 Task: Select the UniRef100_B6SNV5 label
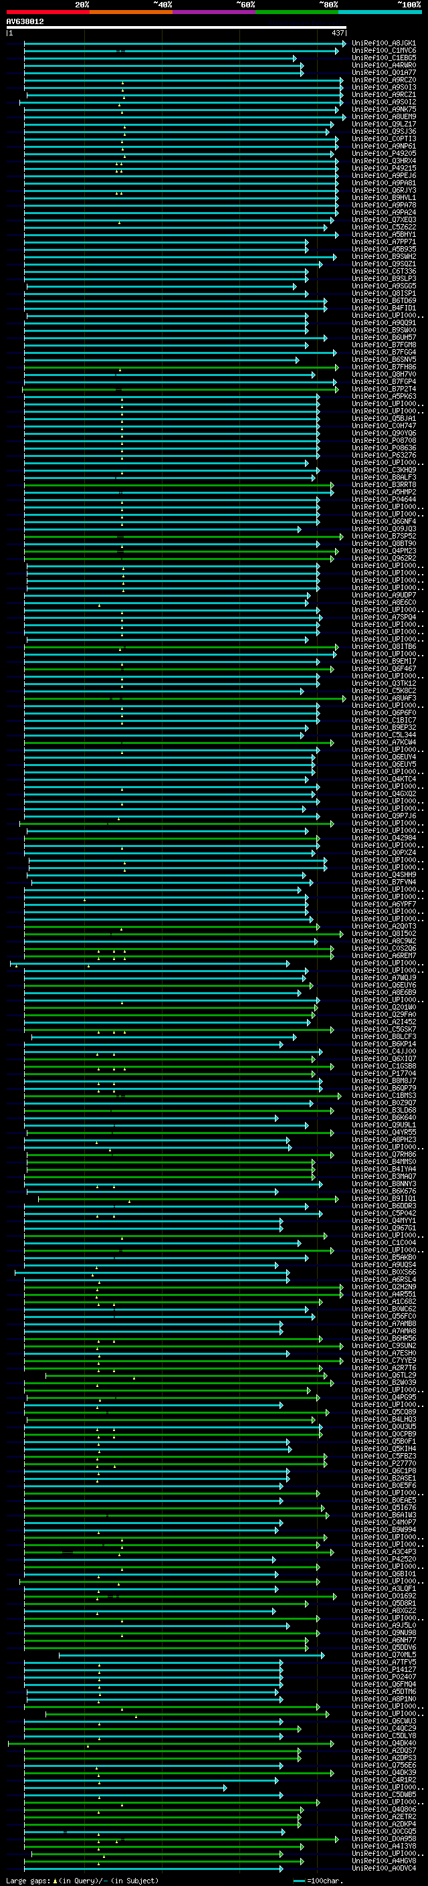pos(384,359)
